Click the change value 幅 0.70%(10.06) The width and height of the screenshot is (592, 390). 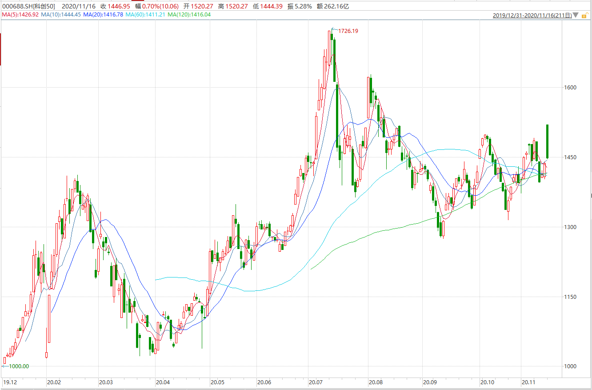tap(157, 6)
